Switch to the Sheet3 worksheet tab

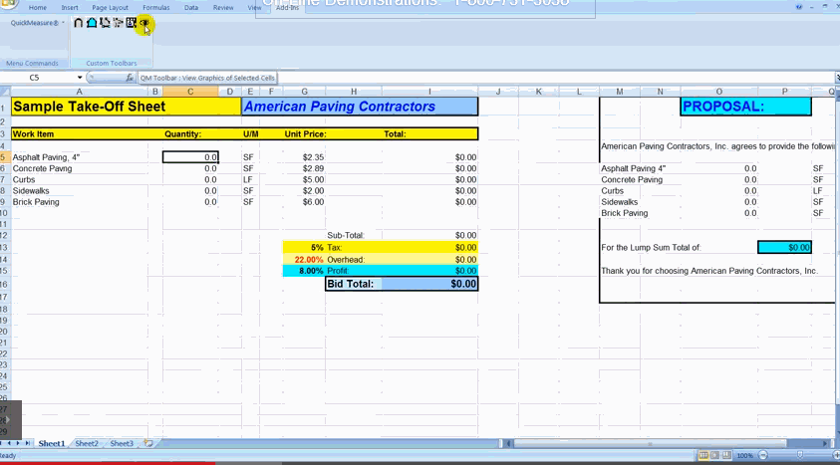tap(122, 443)
